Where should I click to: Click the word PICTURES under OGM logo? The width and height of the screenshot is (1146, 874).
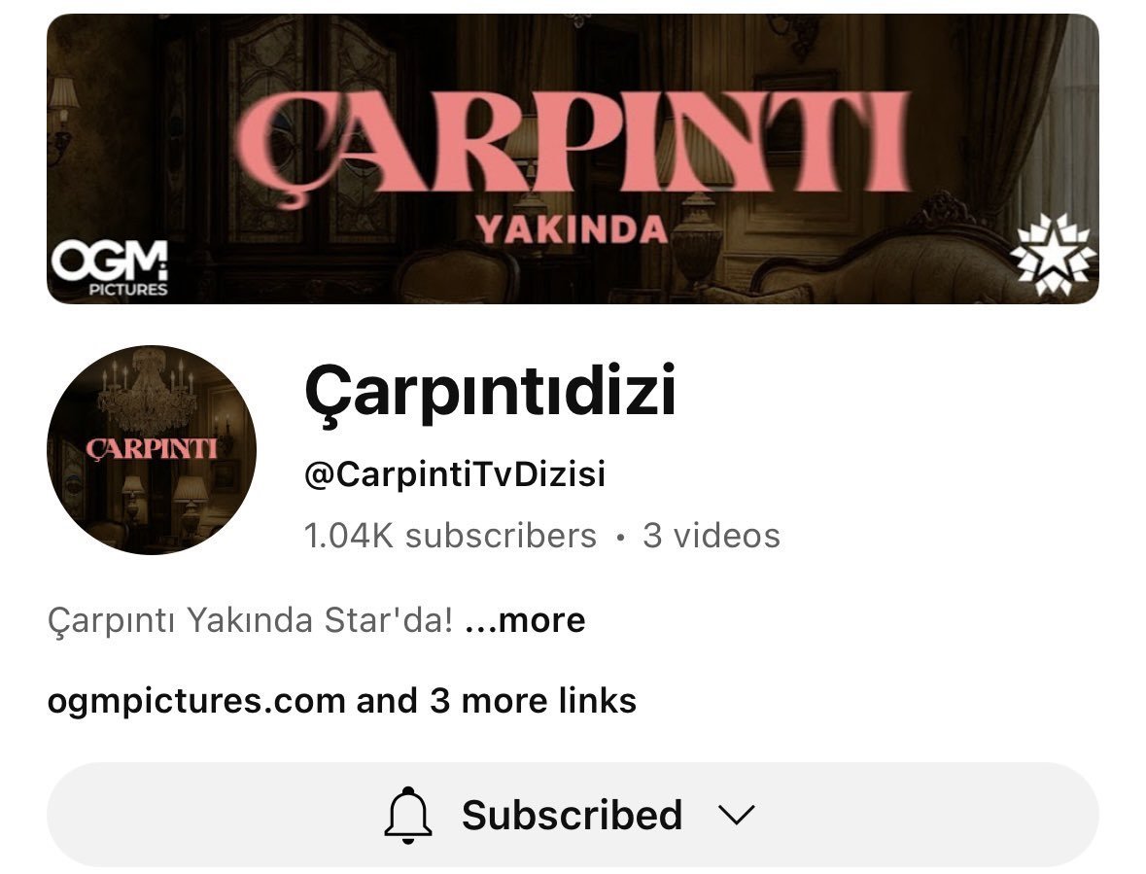click(128, 290)
